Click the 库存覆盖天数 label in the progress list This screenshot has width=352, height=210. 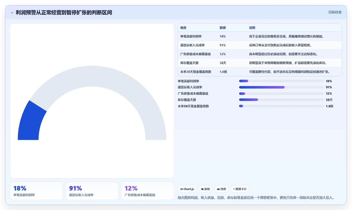pyautogui.click(x=187, y=100)
